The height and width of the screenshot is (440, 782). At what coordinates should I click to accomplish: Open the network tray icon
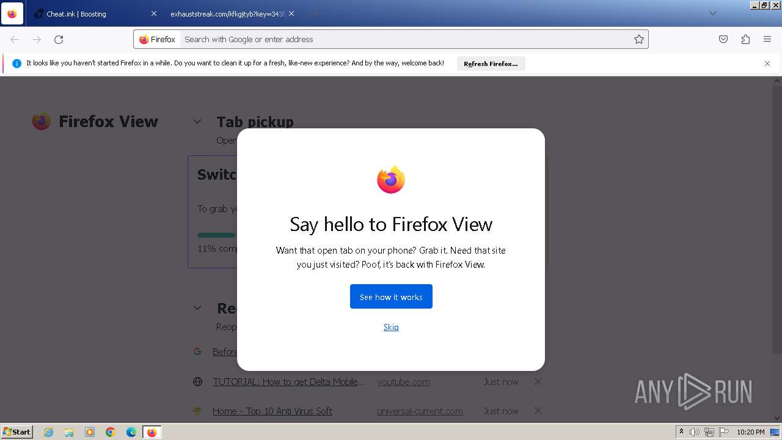coord(709,432)
